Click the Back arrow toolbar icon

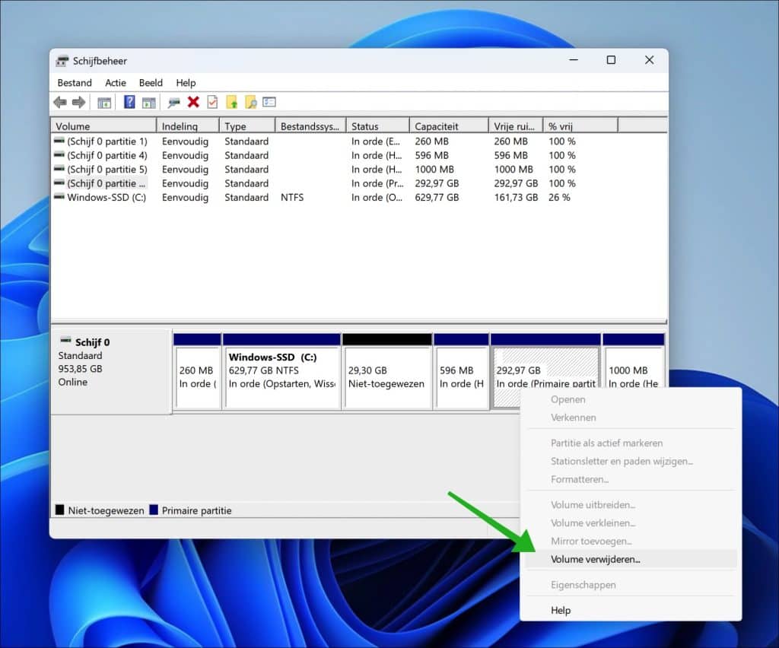pyautogui.click(x=59, y=103)
